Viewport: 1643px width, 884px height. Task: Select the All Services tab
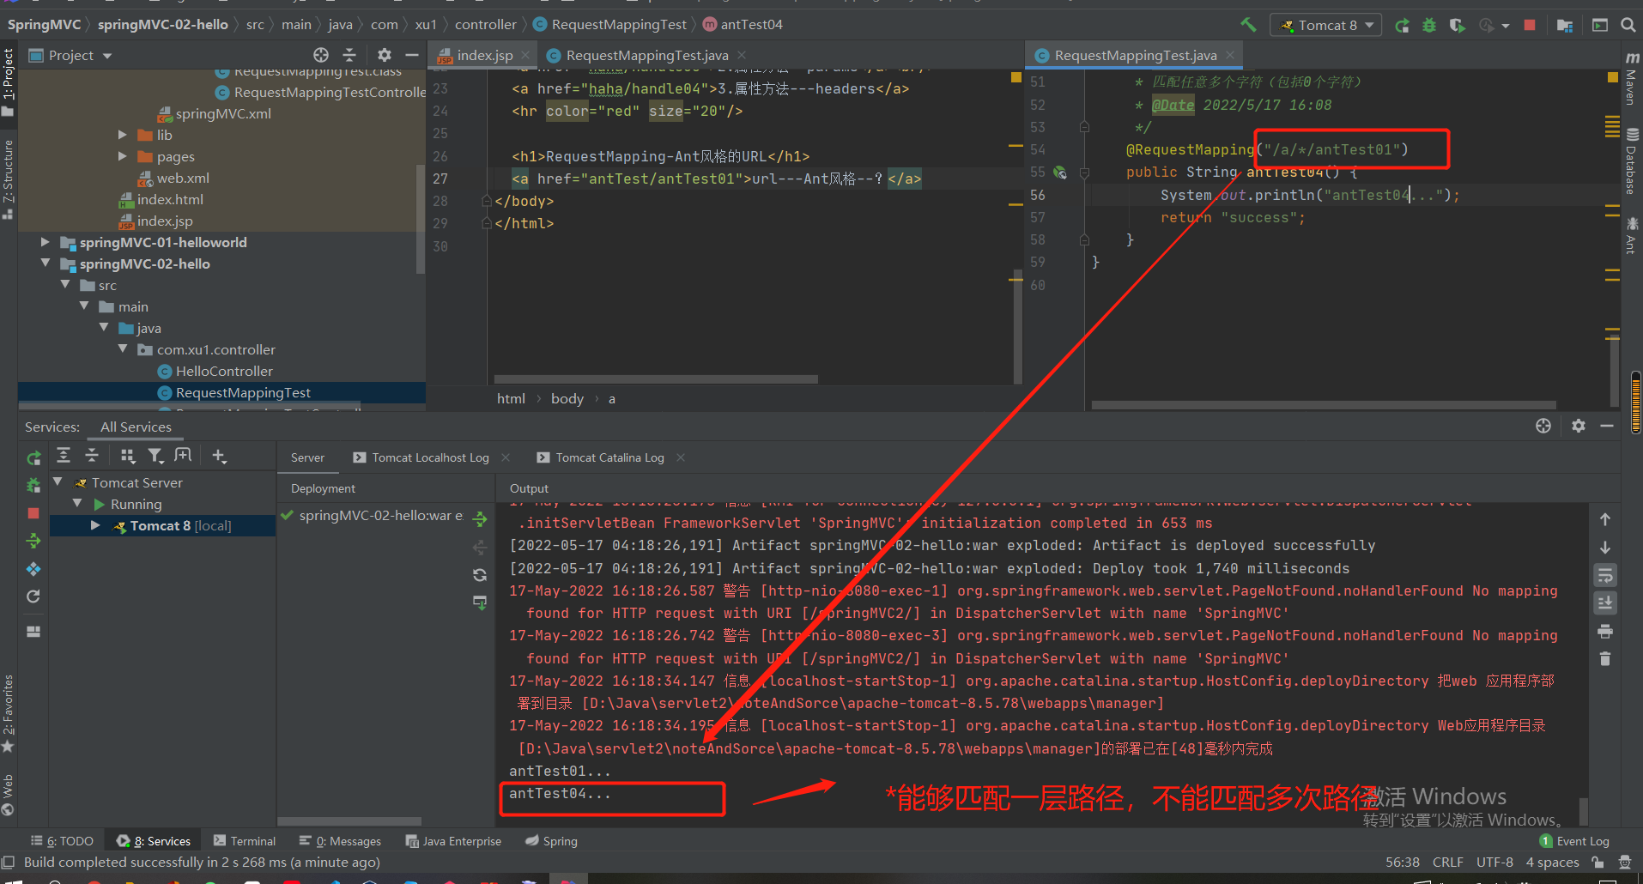pyautogui.click(x=136, y=427)
